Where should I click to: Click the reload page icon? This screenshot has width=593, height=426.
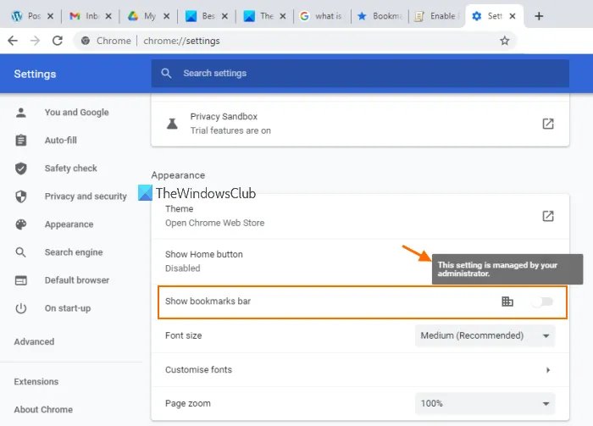[x=58, y=41]
